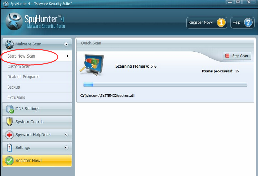Open Disabled Programs list

click(x=37, y=77)
